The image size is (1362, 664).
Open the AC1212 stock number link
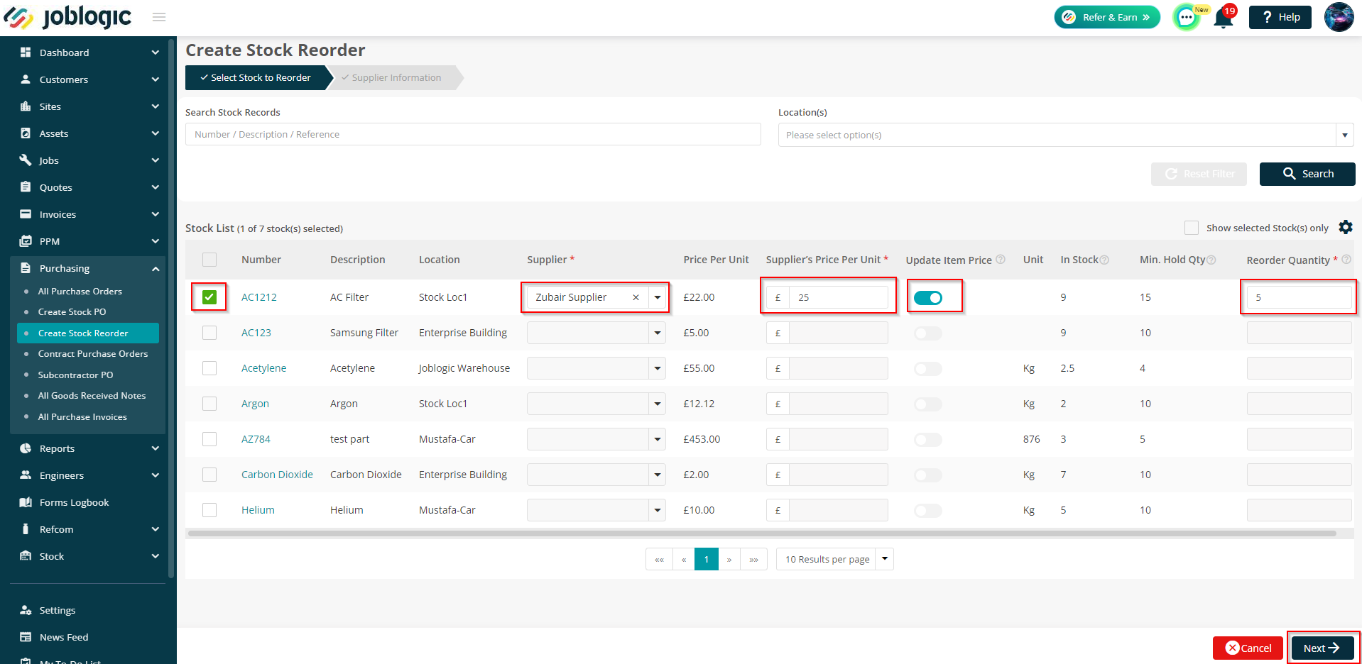point(259,297)
